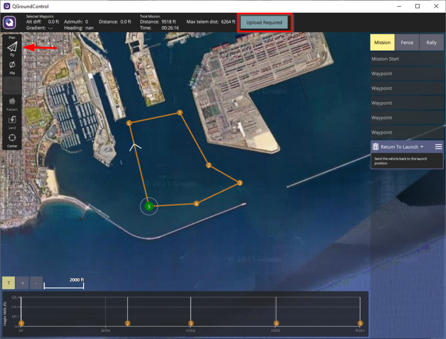
Task: Click the Upload Required button
Action: [264, 23]
